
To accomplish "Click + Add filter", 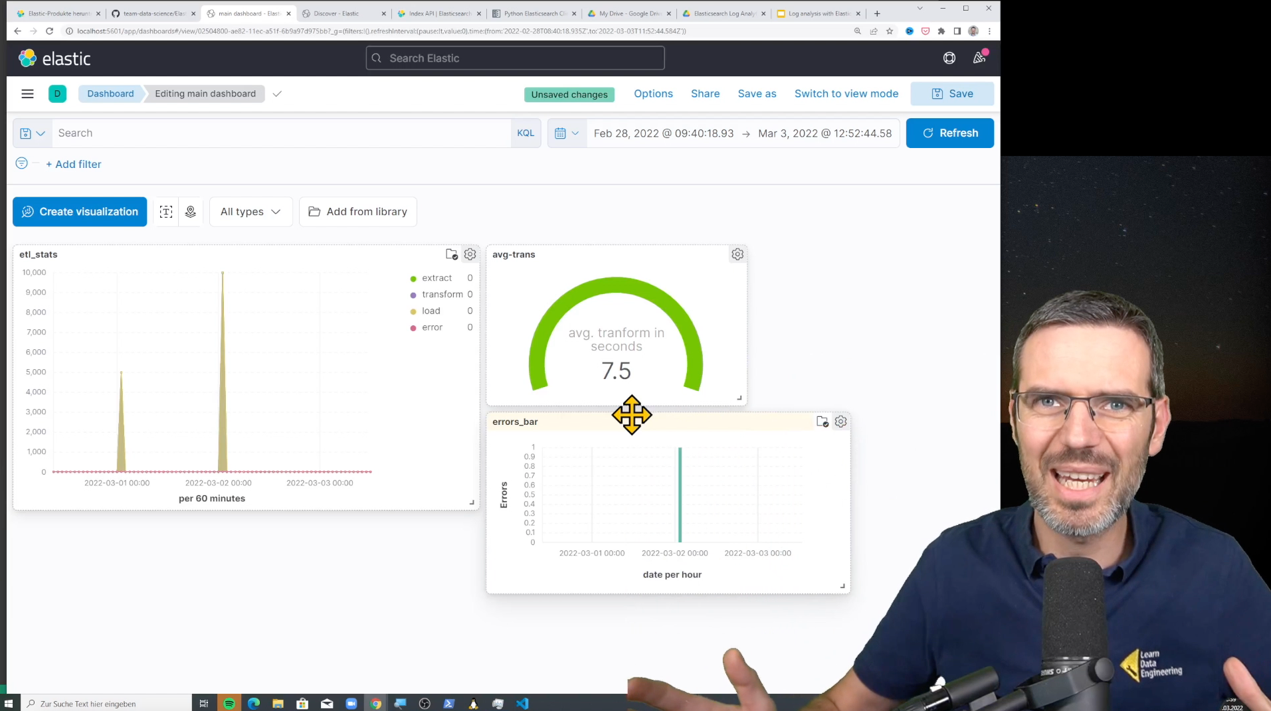I will [73, 164].
